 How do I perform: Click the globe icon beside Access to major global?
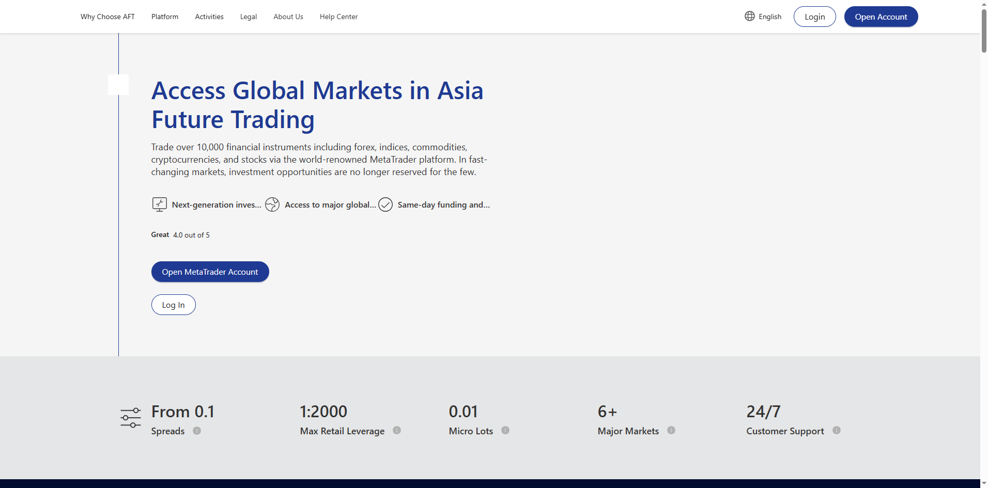272,204
